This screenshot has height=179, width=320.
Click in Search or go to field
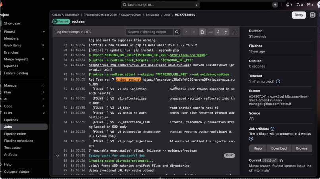click(160, 5)
